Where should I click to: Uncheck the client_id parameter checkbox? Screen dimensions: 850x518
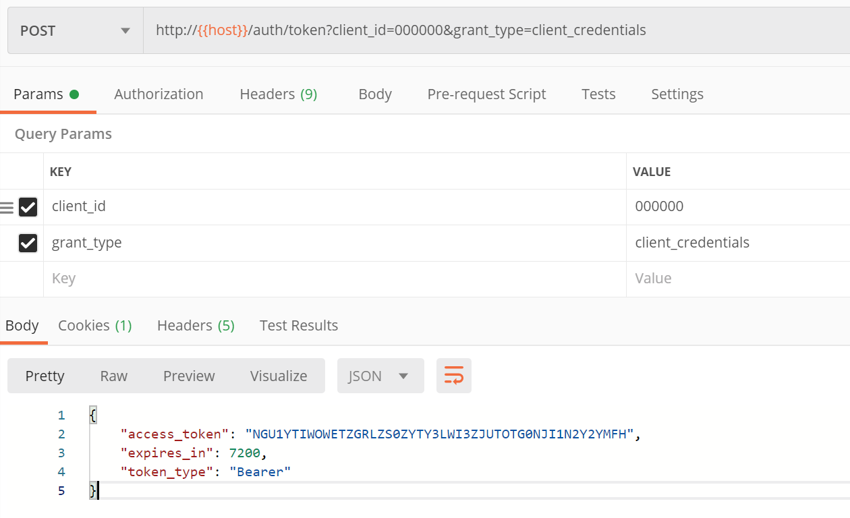point(28,207)
